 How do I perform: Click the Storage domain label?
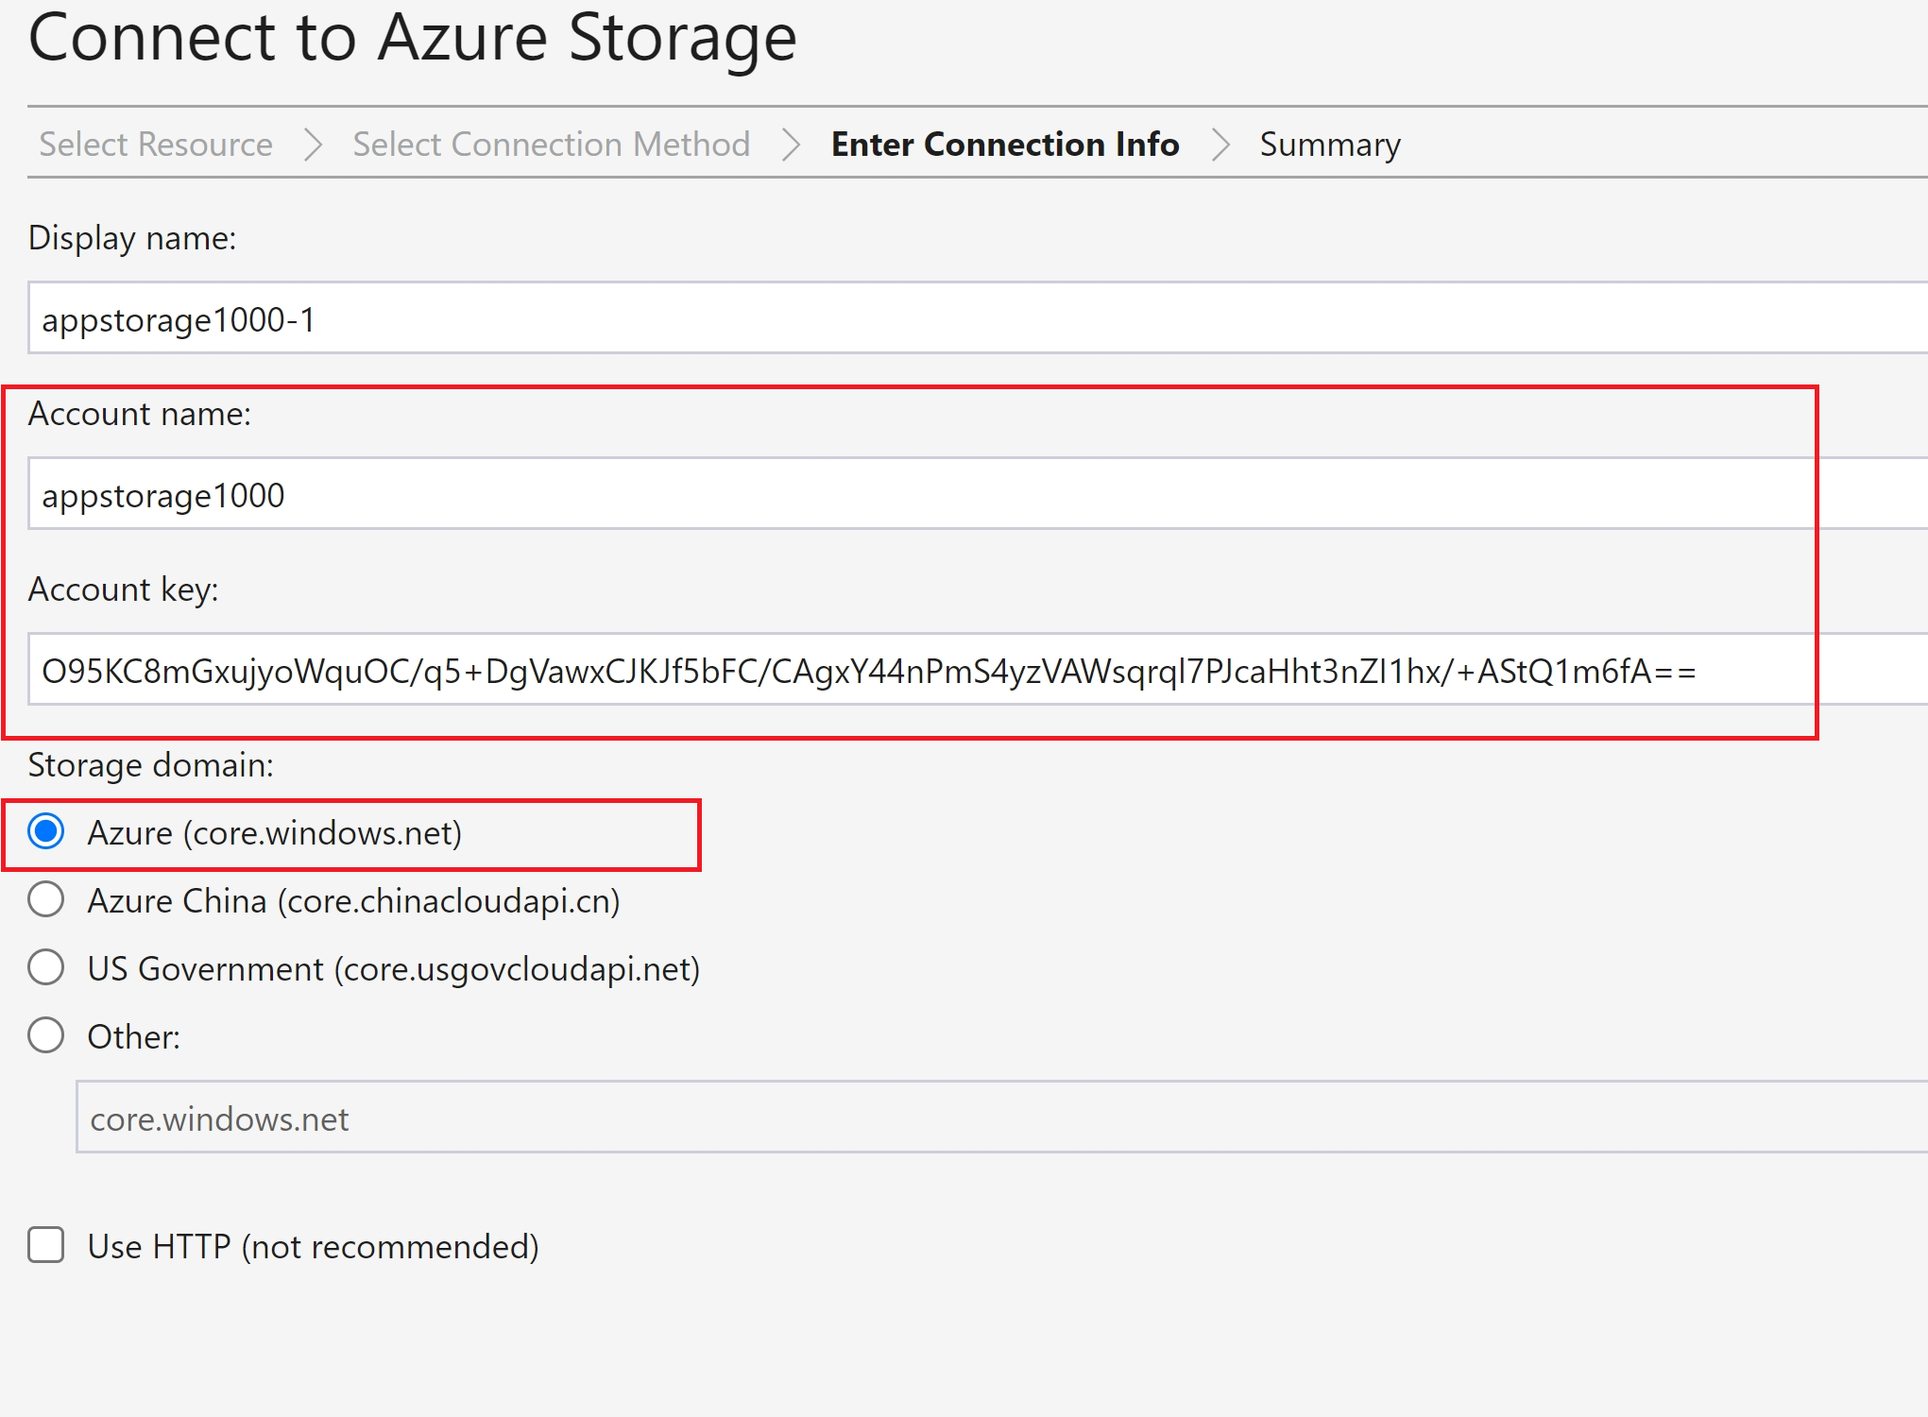click(x=151, y=765)
